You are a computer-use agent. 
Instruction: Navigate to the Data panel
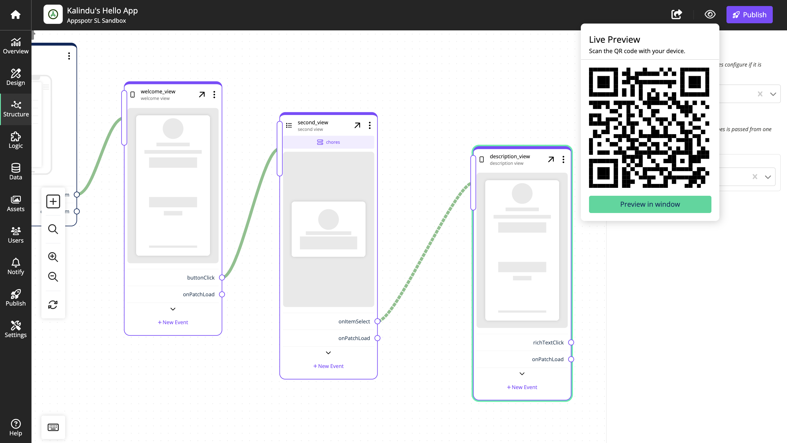tap(16, 172)
